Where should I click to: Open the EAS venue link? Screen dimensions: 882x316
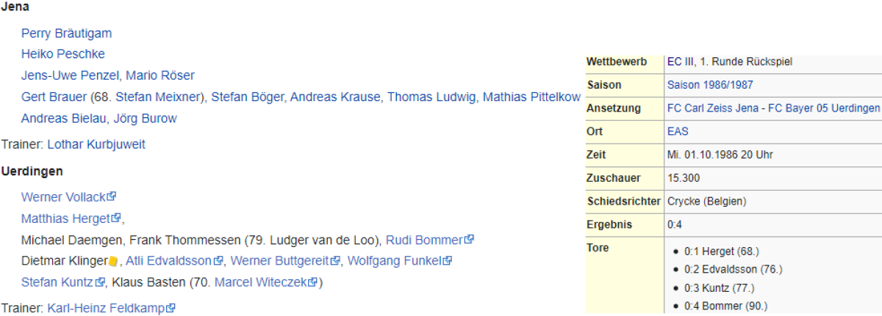(x=678, y=132)
